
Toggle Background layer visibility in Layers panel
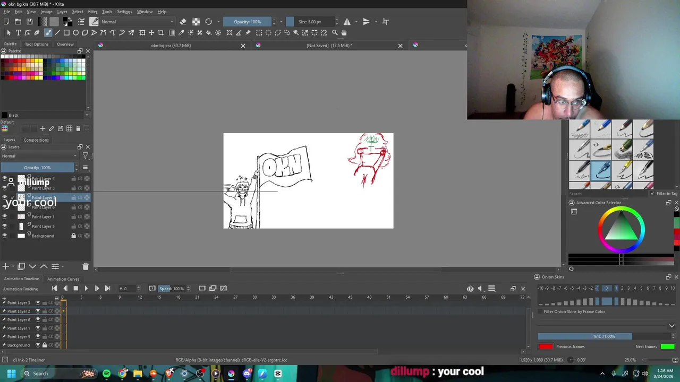pos(5,236)
